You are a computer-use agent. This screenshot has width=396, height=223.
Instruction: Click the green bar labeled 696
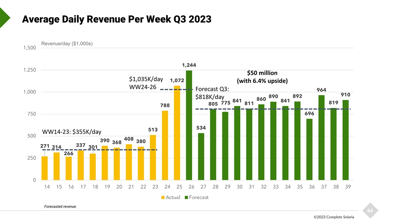click(309, 149)
